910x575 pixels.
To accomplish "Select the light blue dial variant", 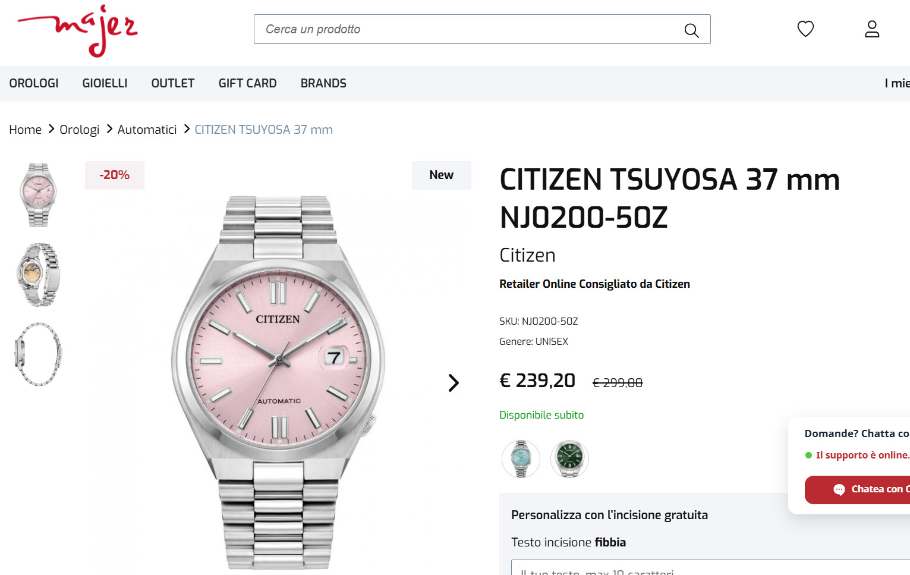I will 521,458.
